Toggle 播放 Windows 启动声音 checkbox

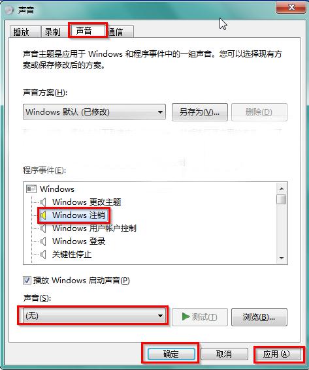click(x=27, y=281)
